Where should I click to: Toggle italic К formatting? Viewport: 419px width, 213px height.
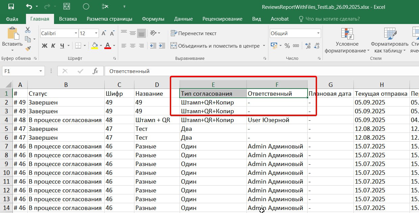click(x=54, y=46)
